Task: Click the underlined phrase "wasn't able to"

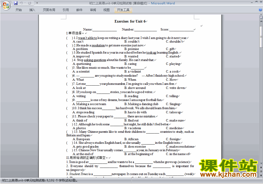Action: pyautogui.click(x=88, y=38)
